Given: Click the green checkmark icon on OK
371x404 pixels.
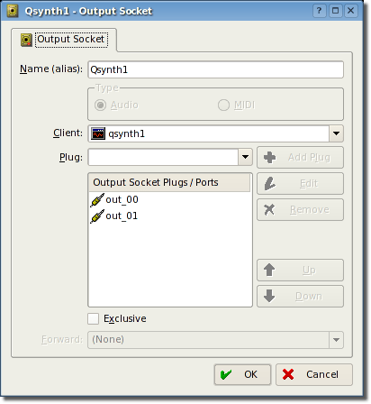Looking at the screenshot, I should [226, 374].
